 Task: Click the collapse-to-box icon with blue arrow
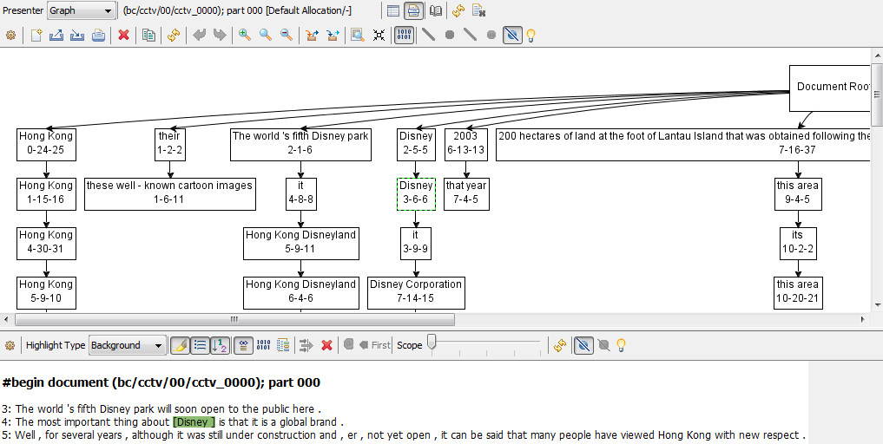(312, 36)
